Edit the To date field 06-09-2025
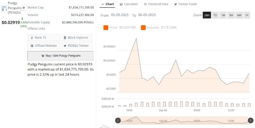The width and height of the screenshot is (255, 128). 147,15
